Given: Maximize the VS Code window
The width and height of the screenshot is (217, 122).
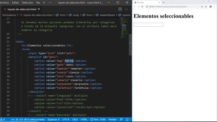Looking at the screenshot, I should coord(118,2).
